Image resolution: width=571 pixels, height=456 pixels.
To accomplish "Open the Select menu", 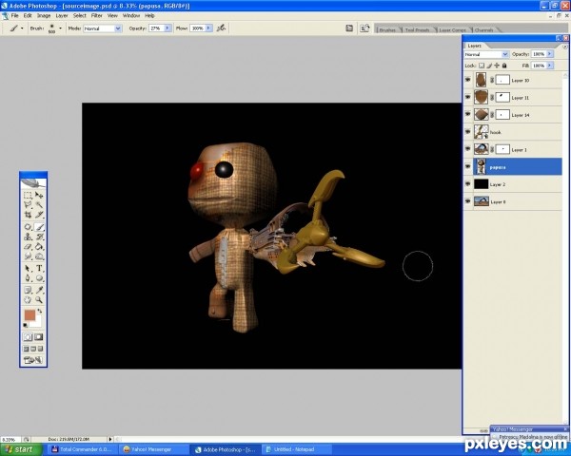I will pyautogui.click(x=79, y=15).
